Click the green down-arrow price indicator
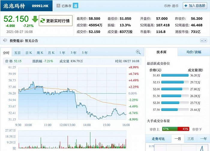 (x=35, y=19)
